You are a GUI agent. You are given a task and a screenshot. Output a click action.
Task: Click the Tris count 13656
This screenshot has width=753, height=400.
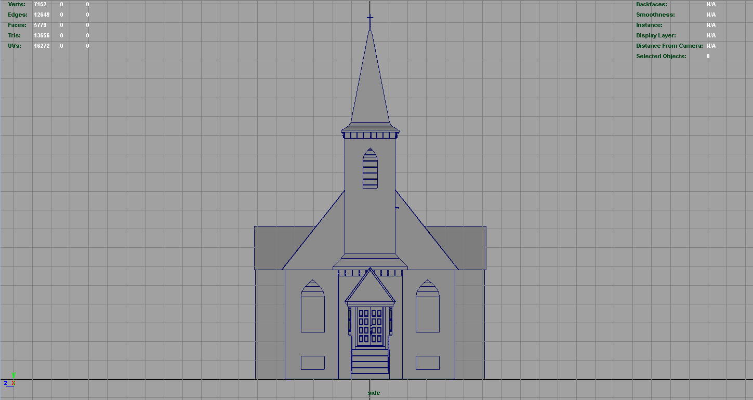pos(42,35)
